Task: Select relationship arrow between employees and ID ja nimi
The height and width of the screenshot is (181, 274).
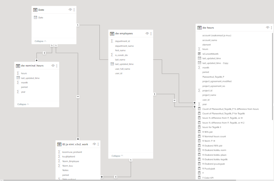Action: click(116, 177)
